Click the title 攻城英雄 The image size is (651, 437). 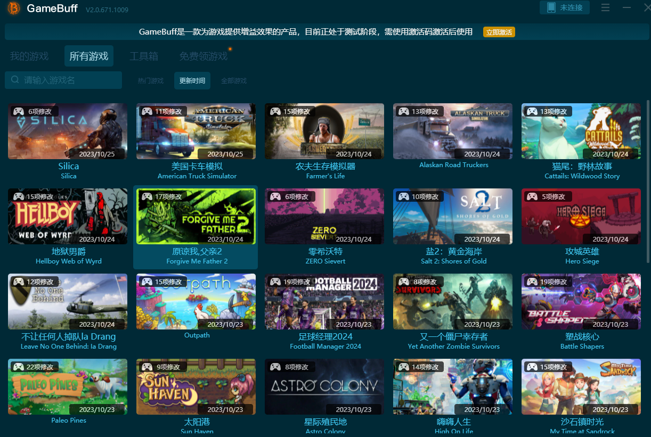582,251
